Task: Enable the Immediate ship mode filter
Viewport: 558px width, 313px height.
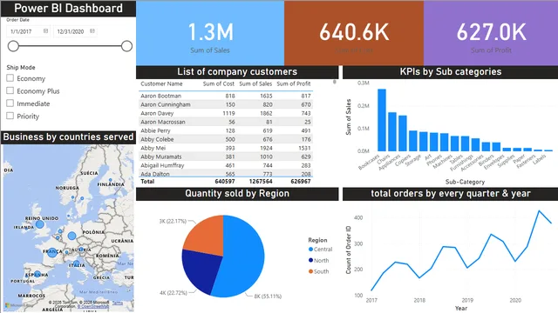Action: click(10, 103)
